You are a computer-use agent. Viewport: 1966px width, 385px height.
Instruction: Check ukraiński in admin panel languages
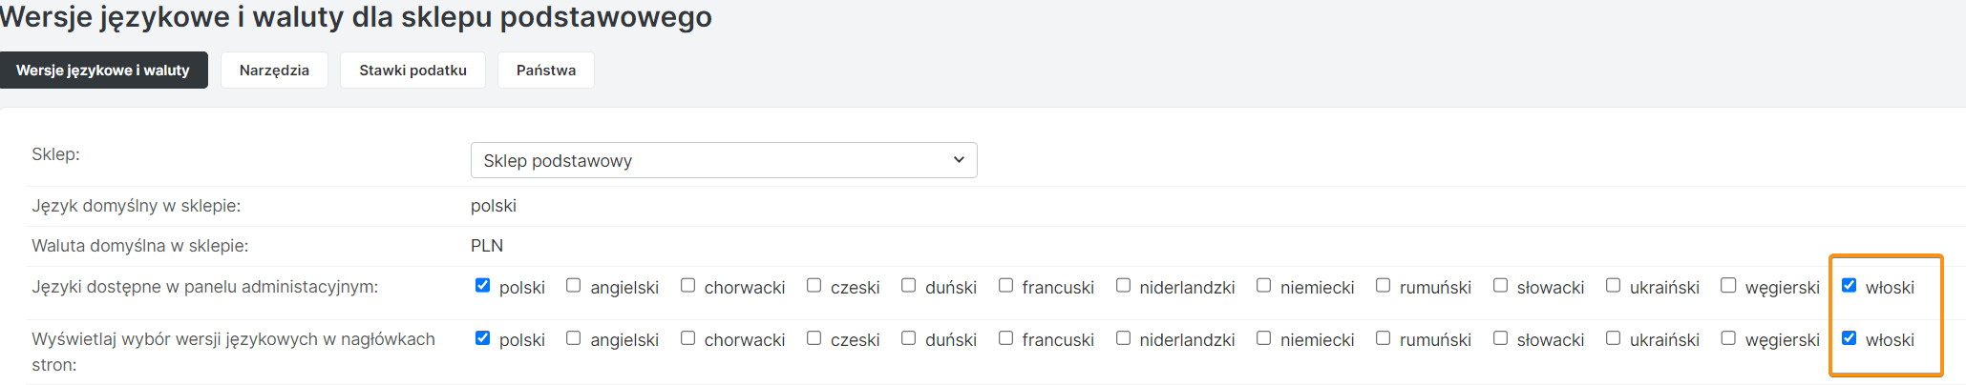[x=1614, y=286]
